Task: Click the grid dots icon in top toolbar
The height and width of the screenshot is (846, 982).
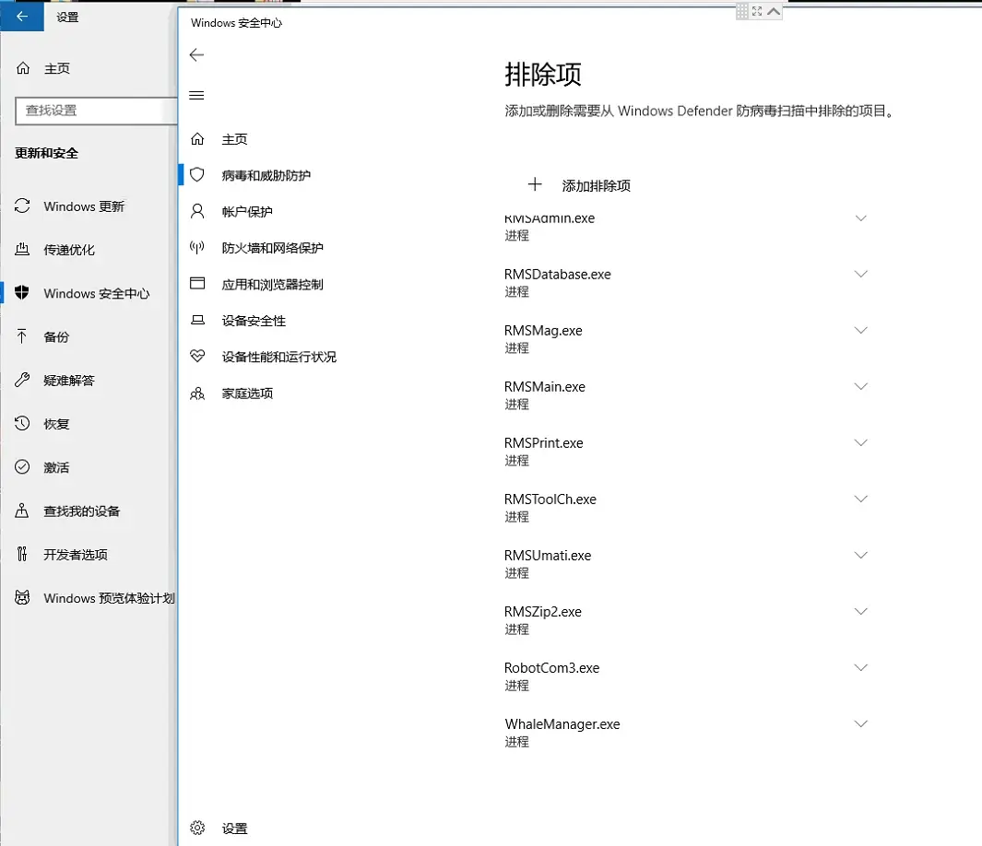Action: point(742,11)
